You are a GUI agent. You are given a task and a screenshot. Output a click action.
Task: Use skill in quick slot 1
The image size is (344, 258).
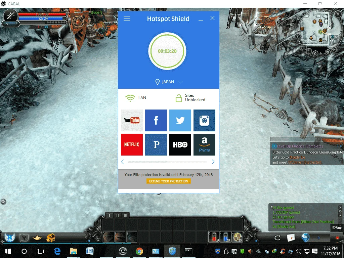pos(109,237)
